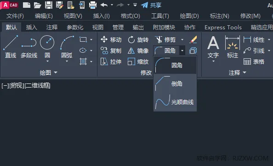Select the 圆 circle tool
The image size is (273, 166).
coord(47,46)
